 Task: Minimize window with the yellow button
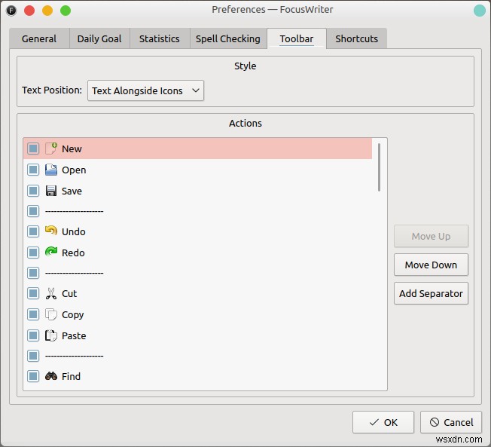point(47,11)
